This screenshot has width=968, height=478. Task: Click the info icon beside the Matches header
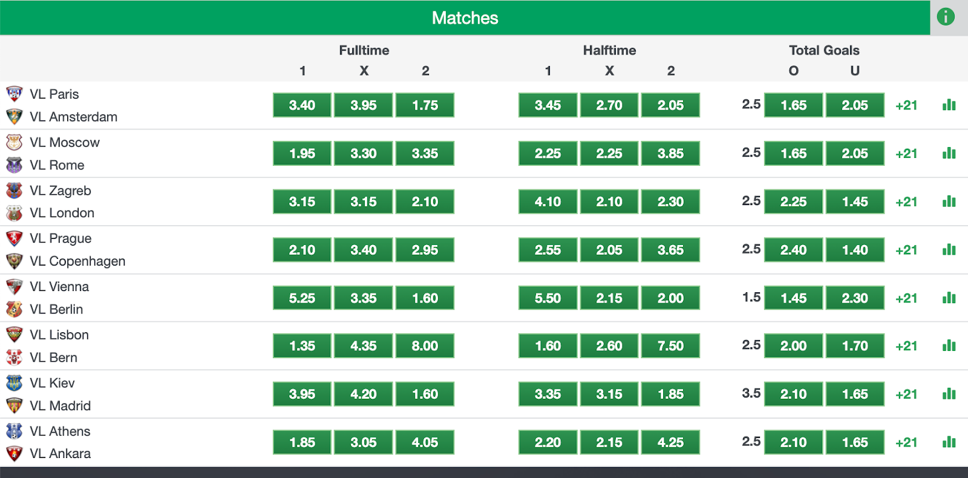946,17
